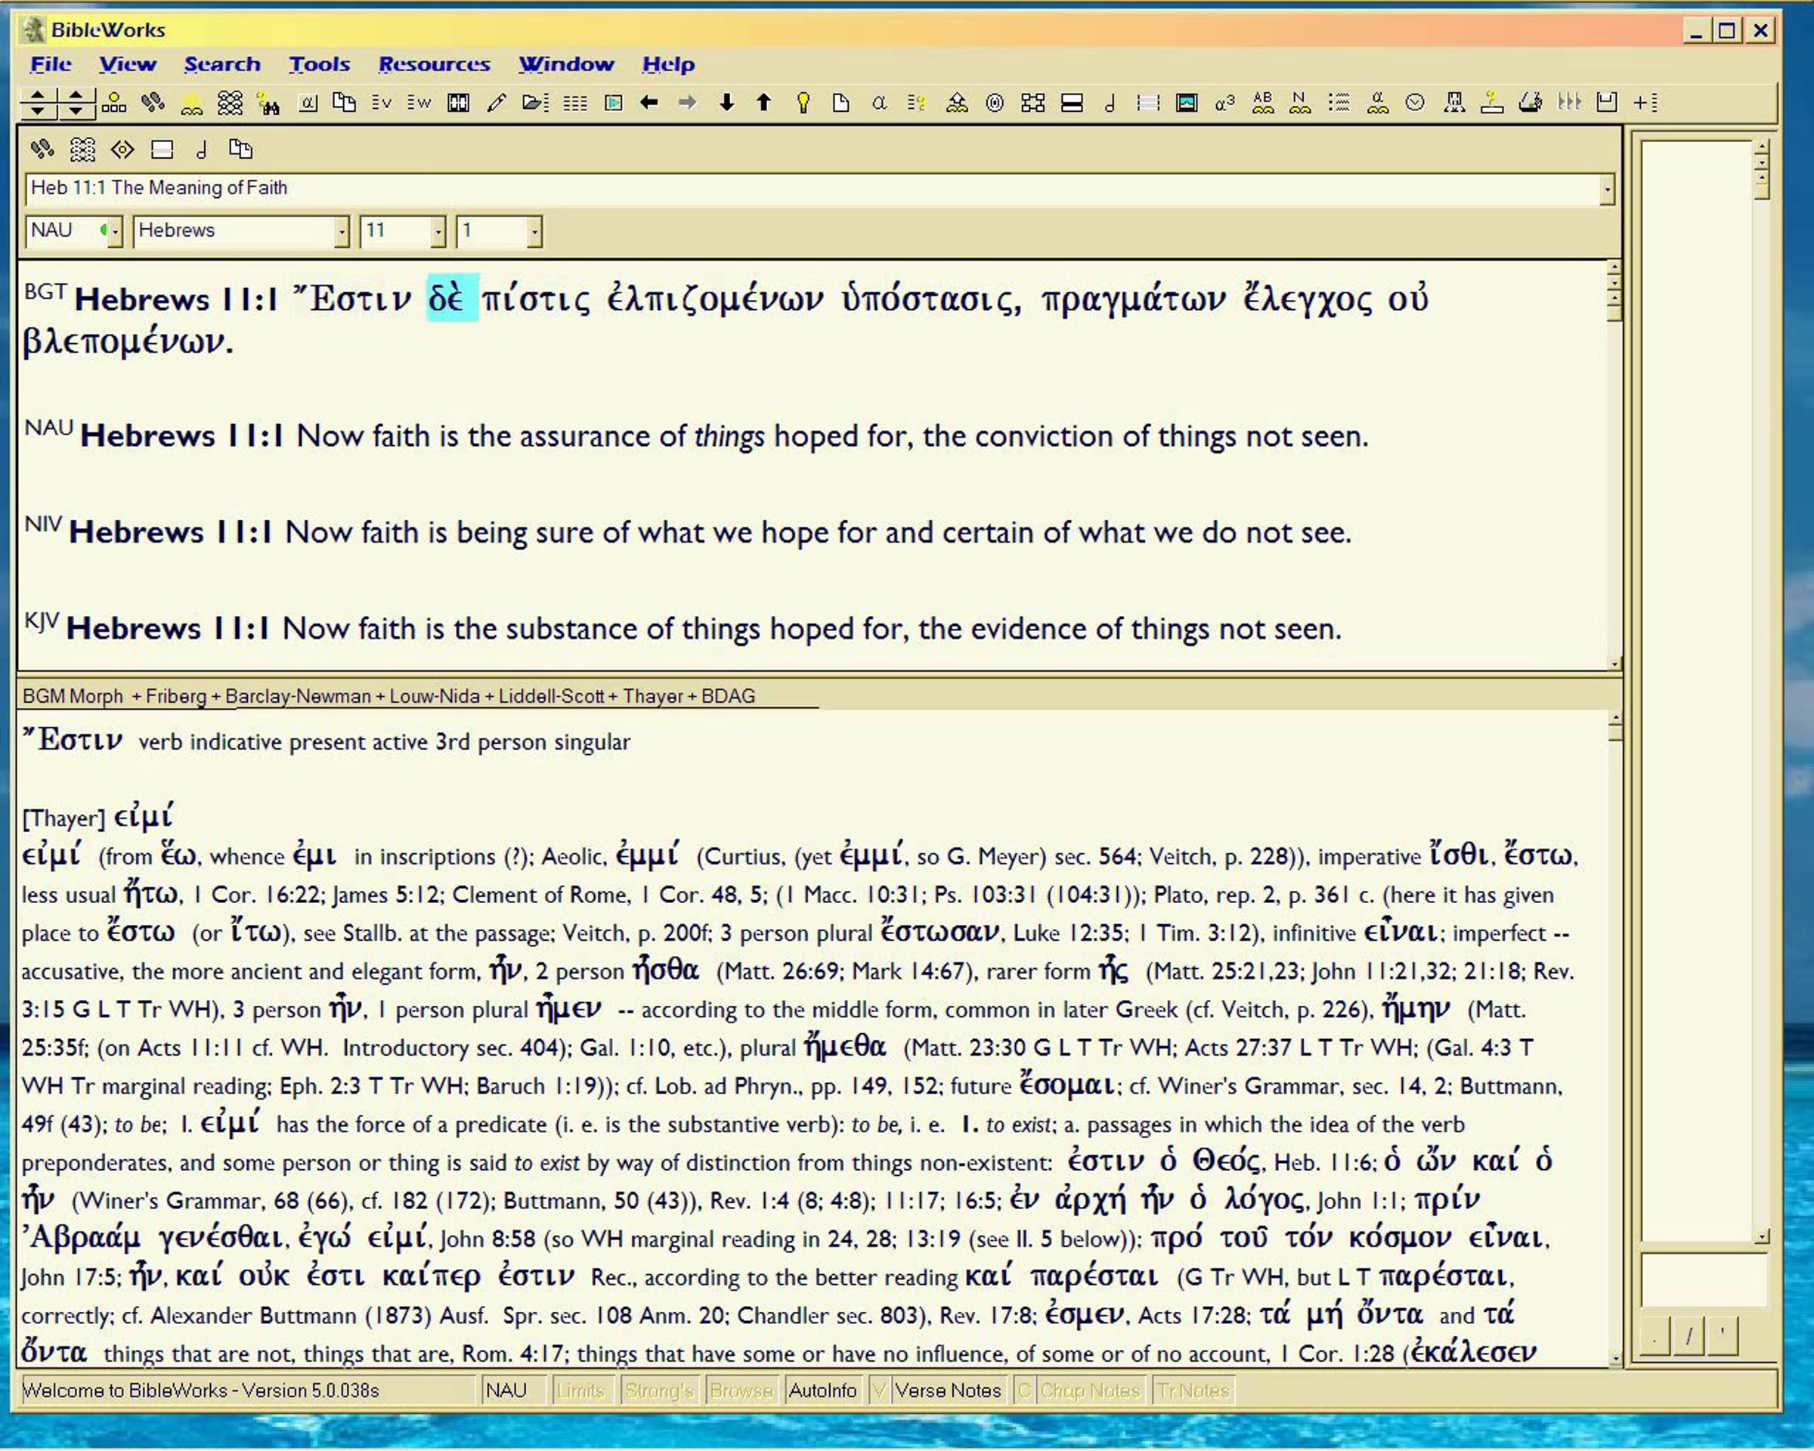The width and height of the screenshot is (1814, 1451).
Task: Click the diamond eye icon in the verse pane toolbar
Action: click(123, 150)
